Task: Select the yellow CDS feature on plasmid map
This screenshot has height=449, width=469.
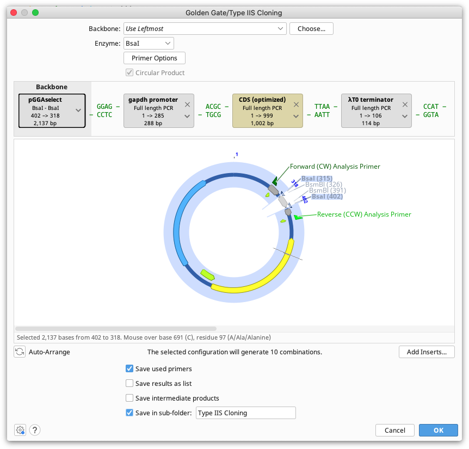Action: [x=263, y=276]
